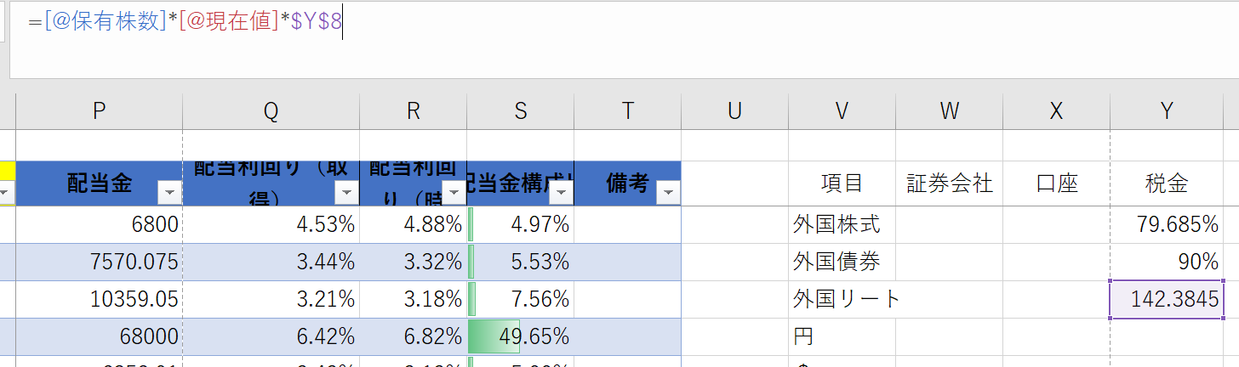Select column Y header
Viewport: 1239px width, 367px height.
point(1167,111)
